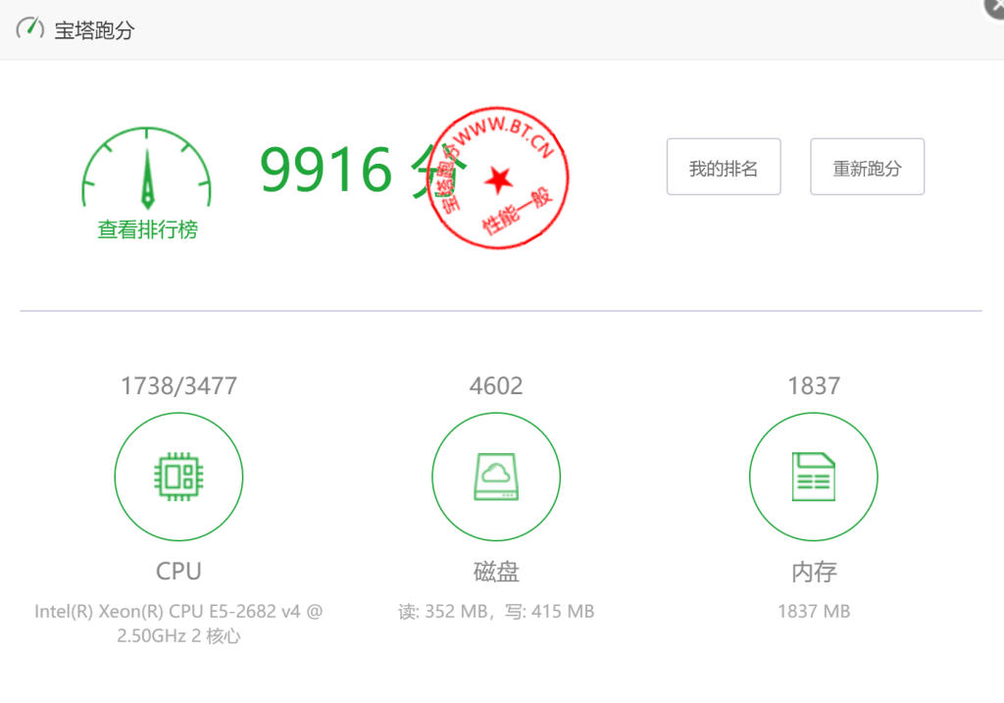Click the 1837 MB memory size text
The image size is (1004, 703).
point(813,612)
